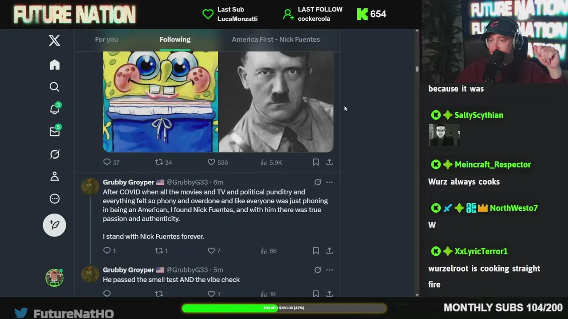This screenshot has width=568, height=319.
Task: Open Notifications bell with badge 3
Action: pyautogui.click(x=55, y=109)
